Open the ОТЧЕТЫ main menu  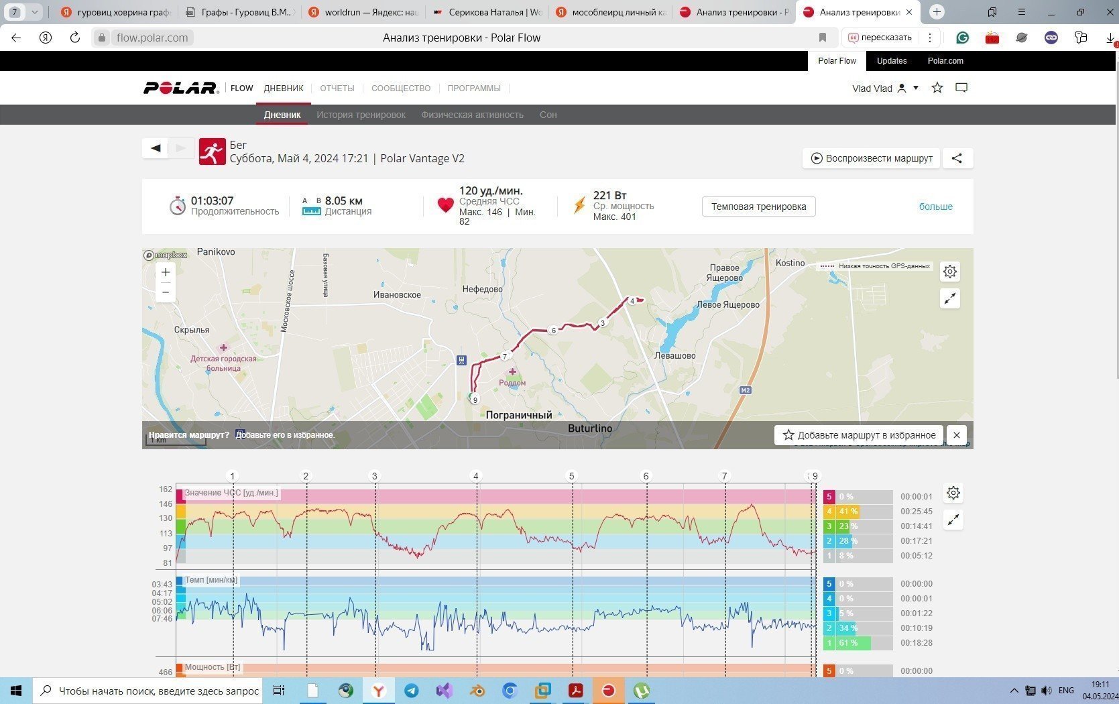click(337, 88)
